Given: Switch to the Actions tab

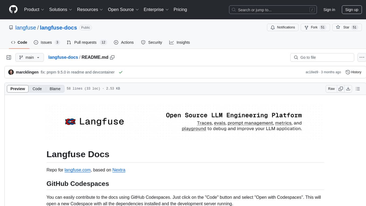Looking at the screenshot, I should click(124, 42).
